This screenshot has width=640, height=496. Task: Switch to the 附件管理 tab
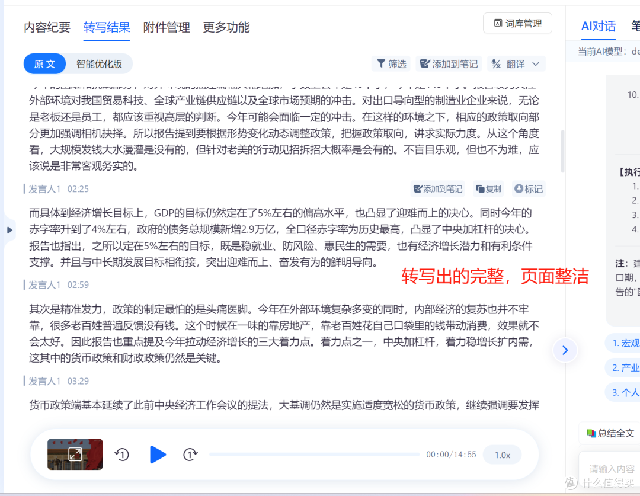point(167,27)
